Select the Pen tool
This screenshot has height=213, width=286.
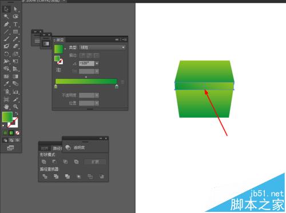click(6, 24)
